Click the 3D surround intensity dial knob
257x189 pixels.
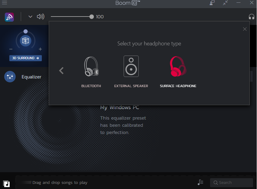(x=26, y=31)
